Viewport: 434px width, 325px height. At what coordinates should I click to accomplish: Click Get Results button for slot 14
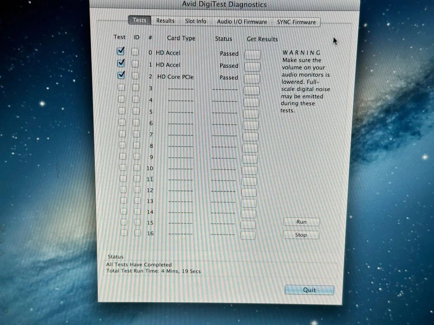(248, 214)
